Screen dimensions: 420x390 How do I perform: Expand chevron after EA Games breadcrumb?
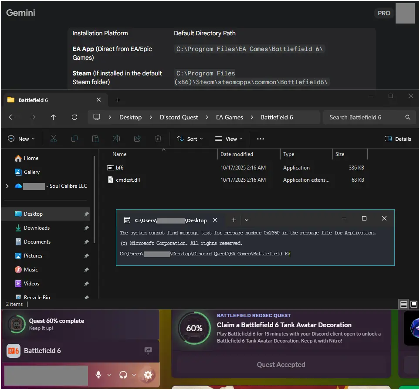pos(252,117)
